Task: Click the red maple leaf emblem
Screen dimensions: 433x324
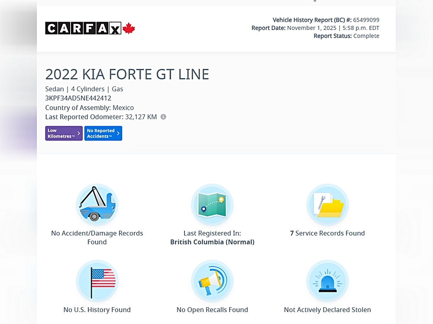Action: tap(129, 29)
